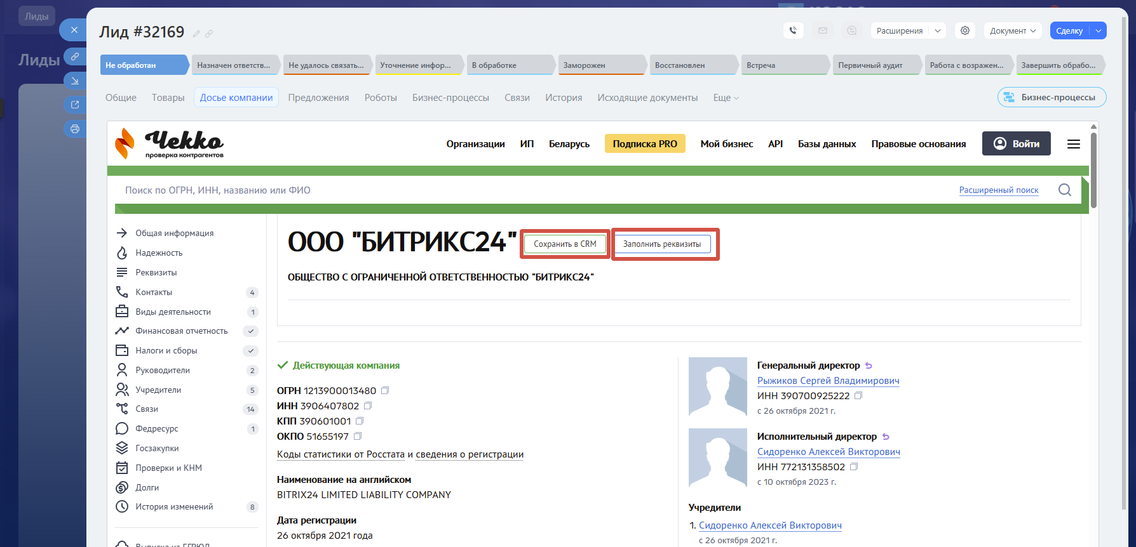Copy director ИНН 390700925222
Viewport: 1136px width, 547px height.
point(858,396)
